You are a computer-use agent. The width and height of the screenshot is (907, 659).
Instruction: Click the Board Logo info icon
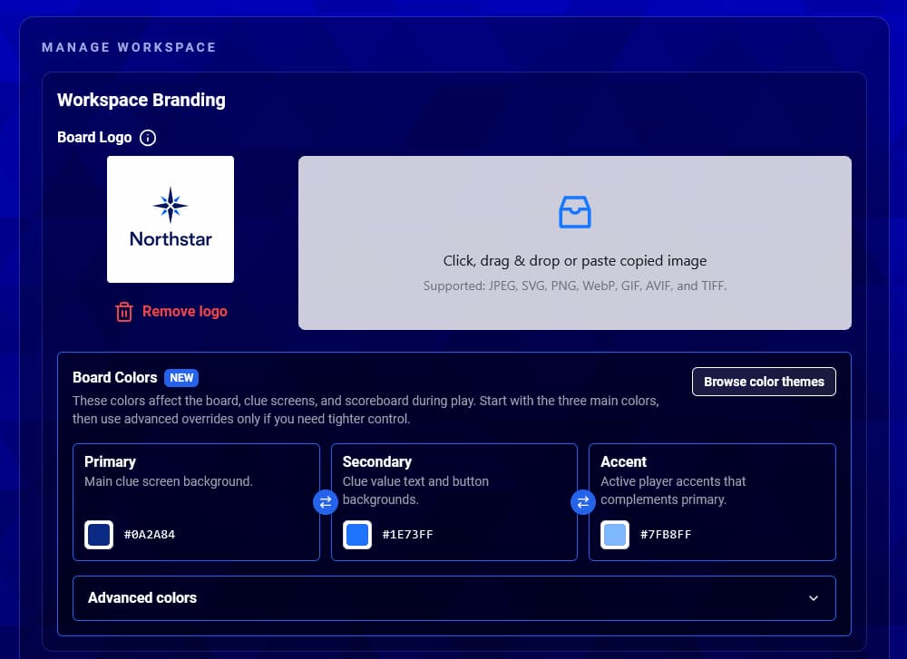(148, 138)
